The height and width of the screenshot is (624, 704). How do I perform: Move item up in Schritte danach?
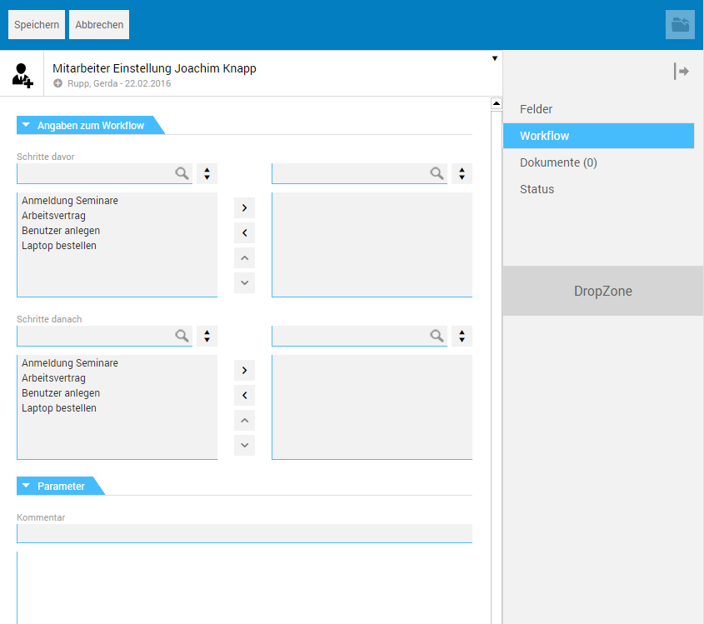(x=244, y=420)
